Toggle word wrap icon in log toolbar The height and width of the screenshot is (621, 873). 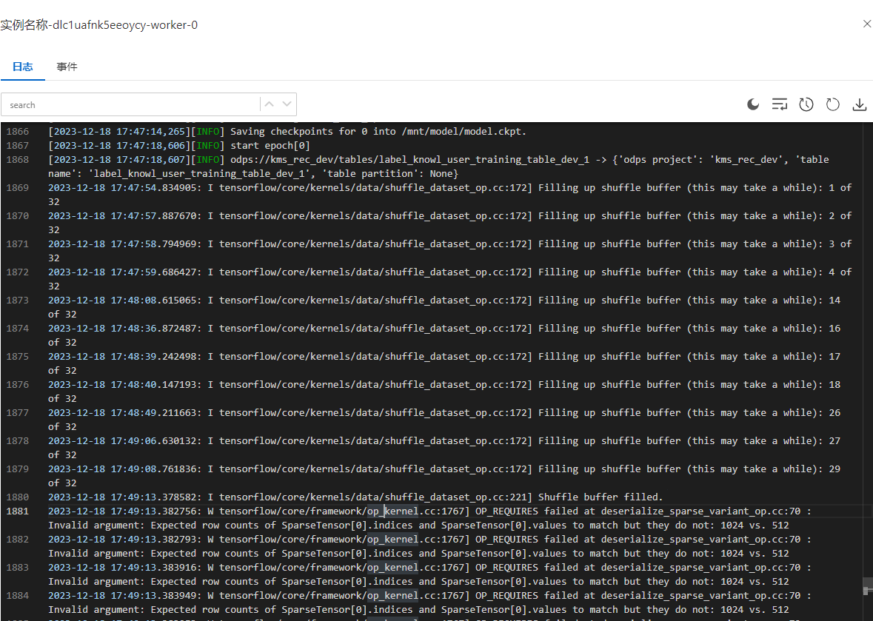coord(780,104)
